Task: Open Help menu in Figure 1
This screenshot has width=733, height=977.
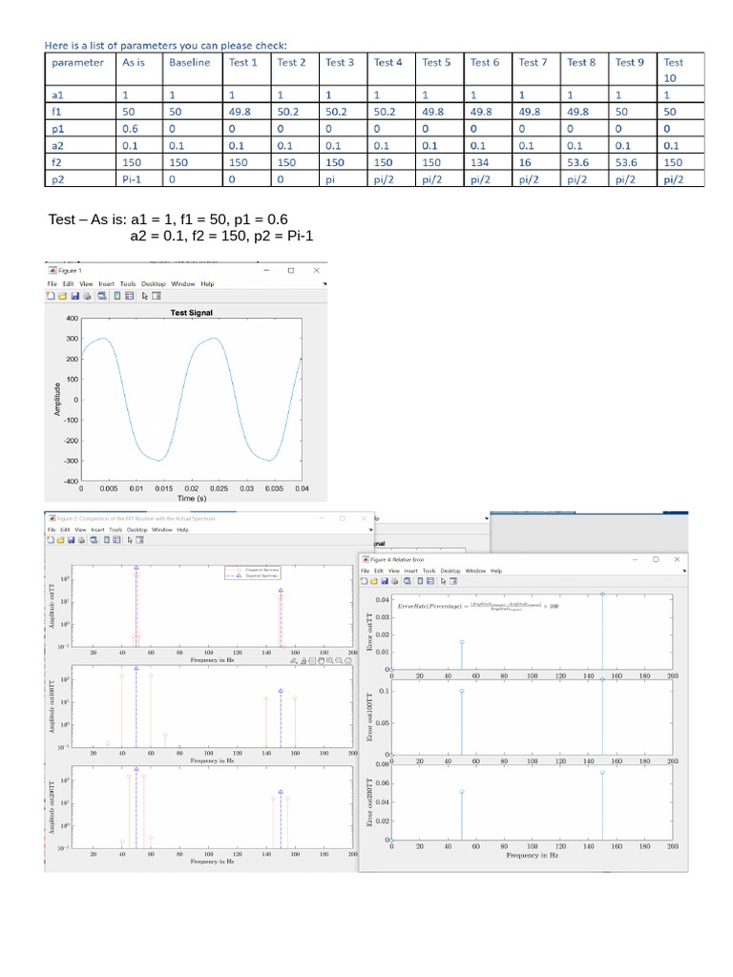Action: click(207, 284)
